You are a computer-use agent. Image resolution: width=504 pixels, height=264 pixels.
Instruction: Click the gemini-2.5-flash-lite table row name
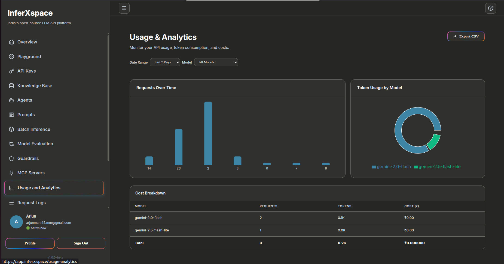click(x=152, y=230)
